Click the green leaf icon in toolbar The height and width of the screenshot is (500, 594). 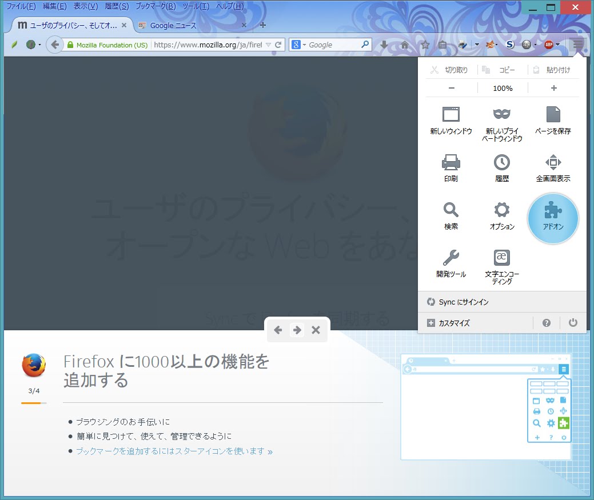[x=14, y=45]
